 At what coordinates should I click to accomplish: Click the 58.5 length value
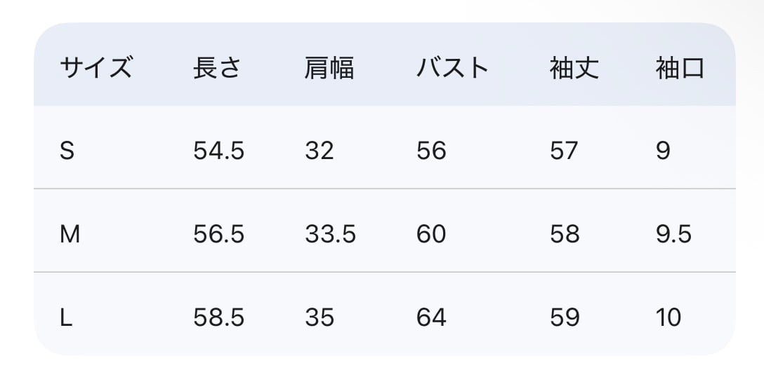pyautogui.click(x=218, y=317)
